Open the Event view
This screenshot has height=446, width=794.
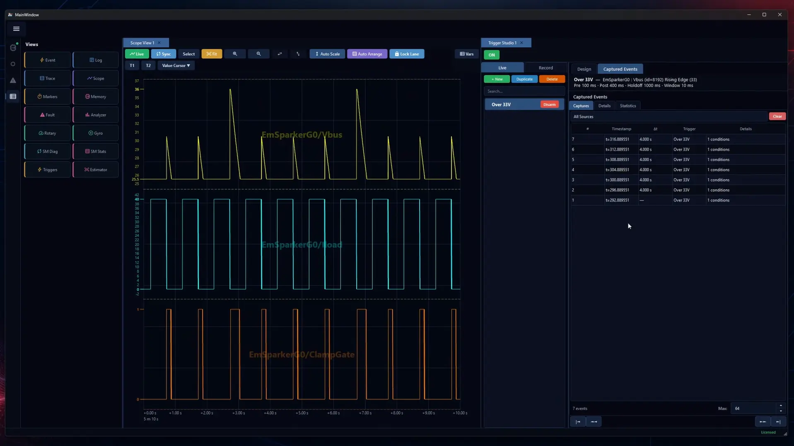pyautogui.click(x=48, y=60)
